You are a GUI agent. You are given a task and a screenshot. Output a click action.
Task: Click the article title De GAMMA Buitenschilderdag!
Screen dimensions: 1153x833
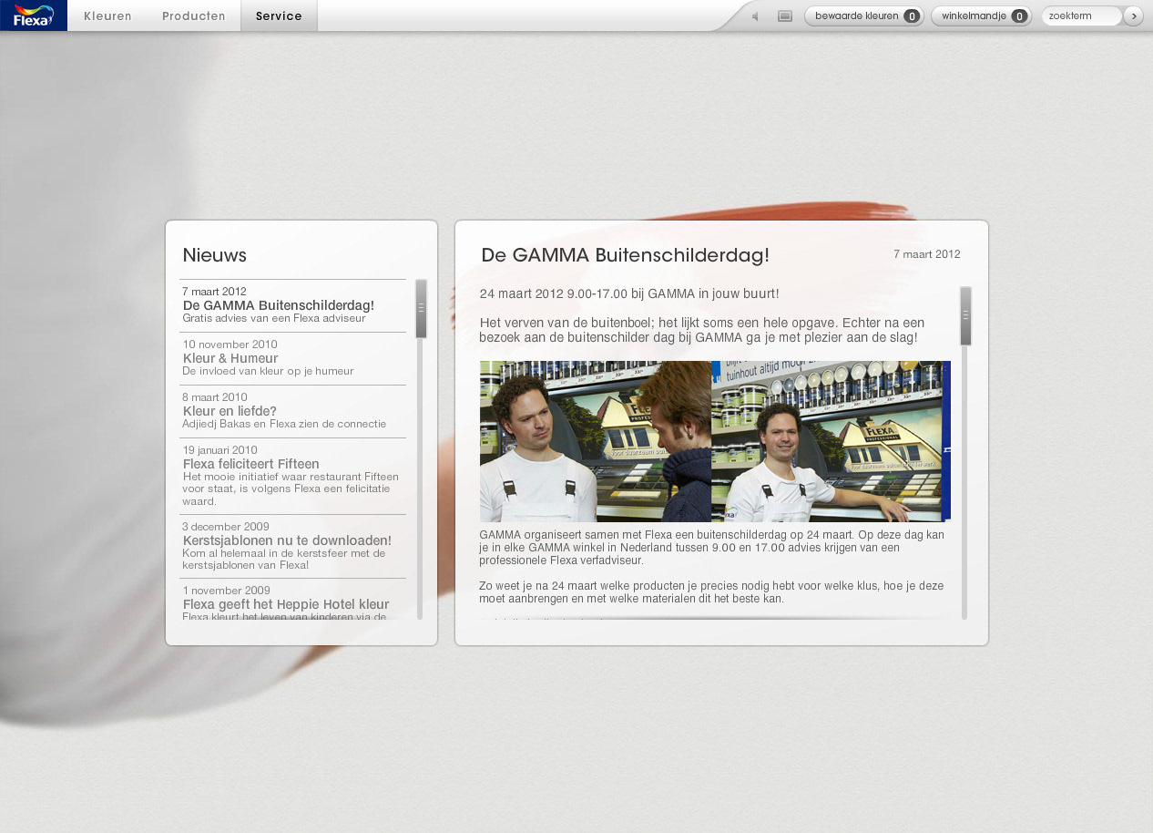click(625, 255)
